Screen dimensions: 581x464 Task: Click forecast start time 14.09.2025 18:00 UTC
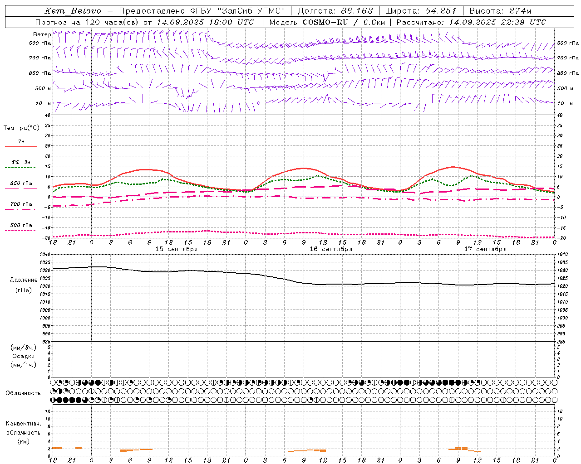[x=205, y=22]
